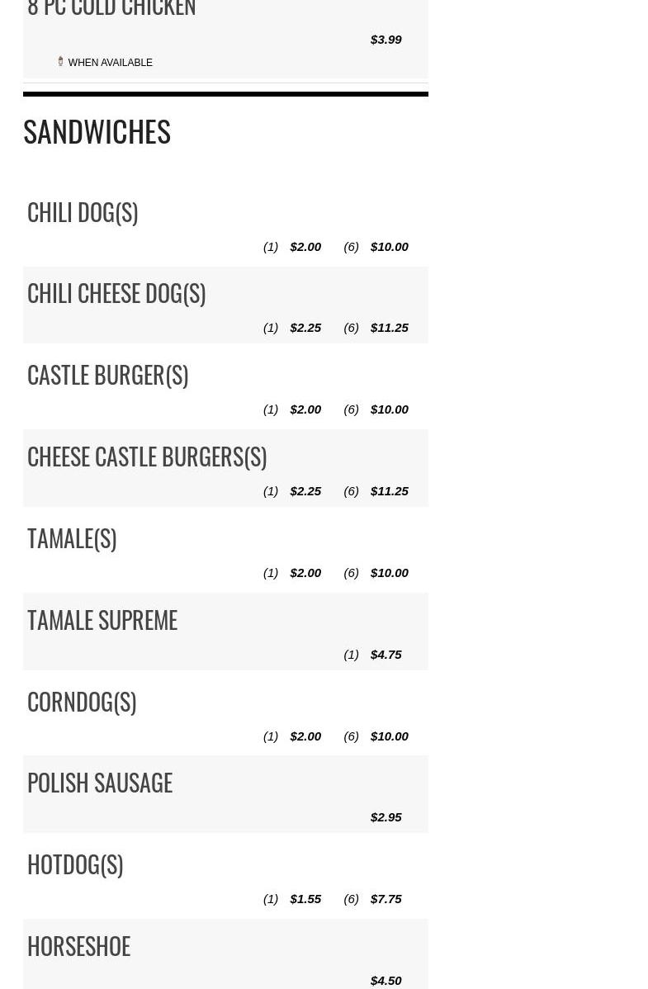Click the When Available note text
648x989 pixels.
[110, 63]
